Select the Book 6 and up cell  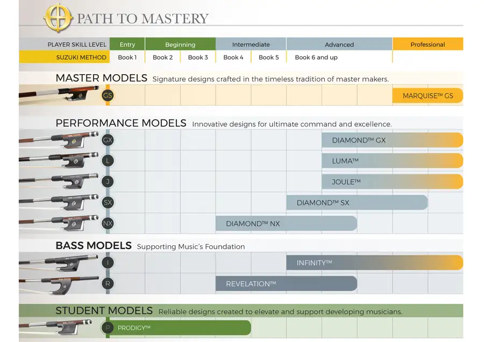[316, 58]
